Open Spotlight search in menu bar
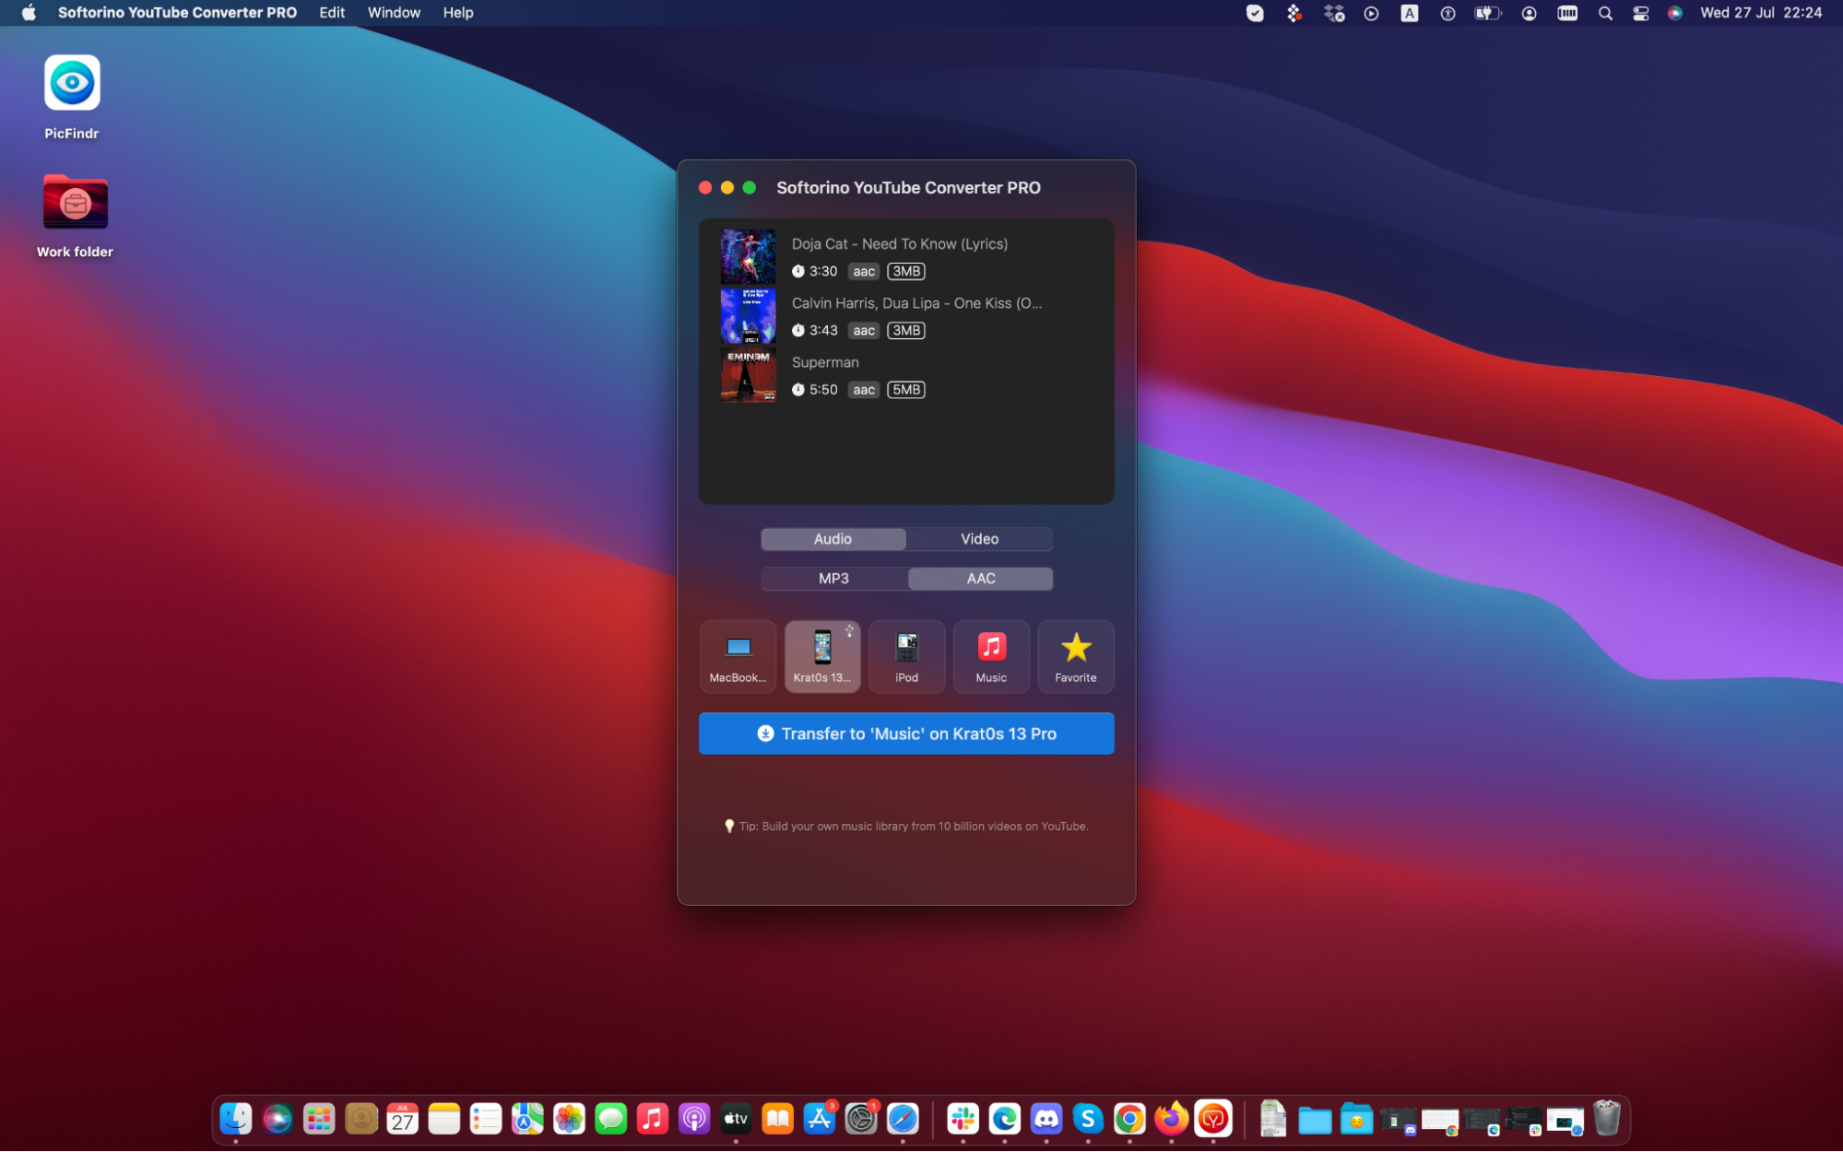The image size is (1843, 1152). [x=1605, y=13]
